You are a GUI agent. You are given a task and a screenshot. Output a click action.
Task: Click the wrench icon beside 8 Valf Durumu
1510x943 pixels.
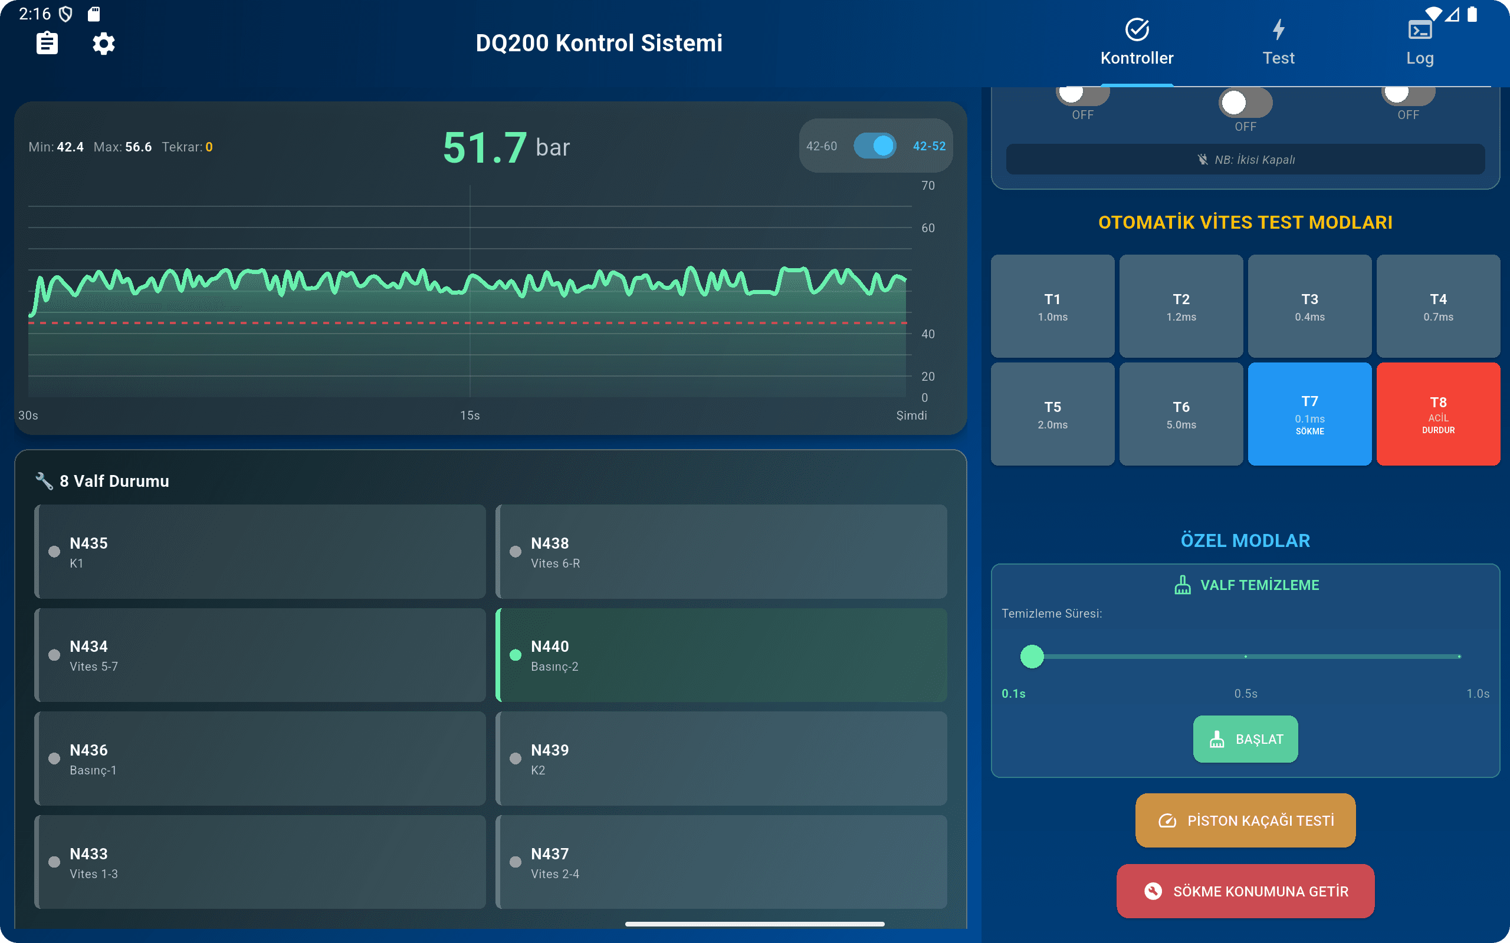point(44,481)
